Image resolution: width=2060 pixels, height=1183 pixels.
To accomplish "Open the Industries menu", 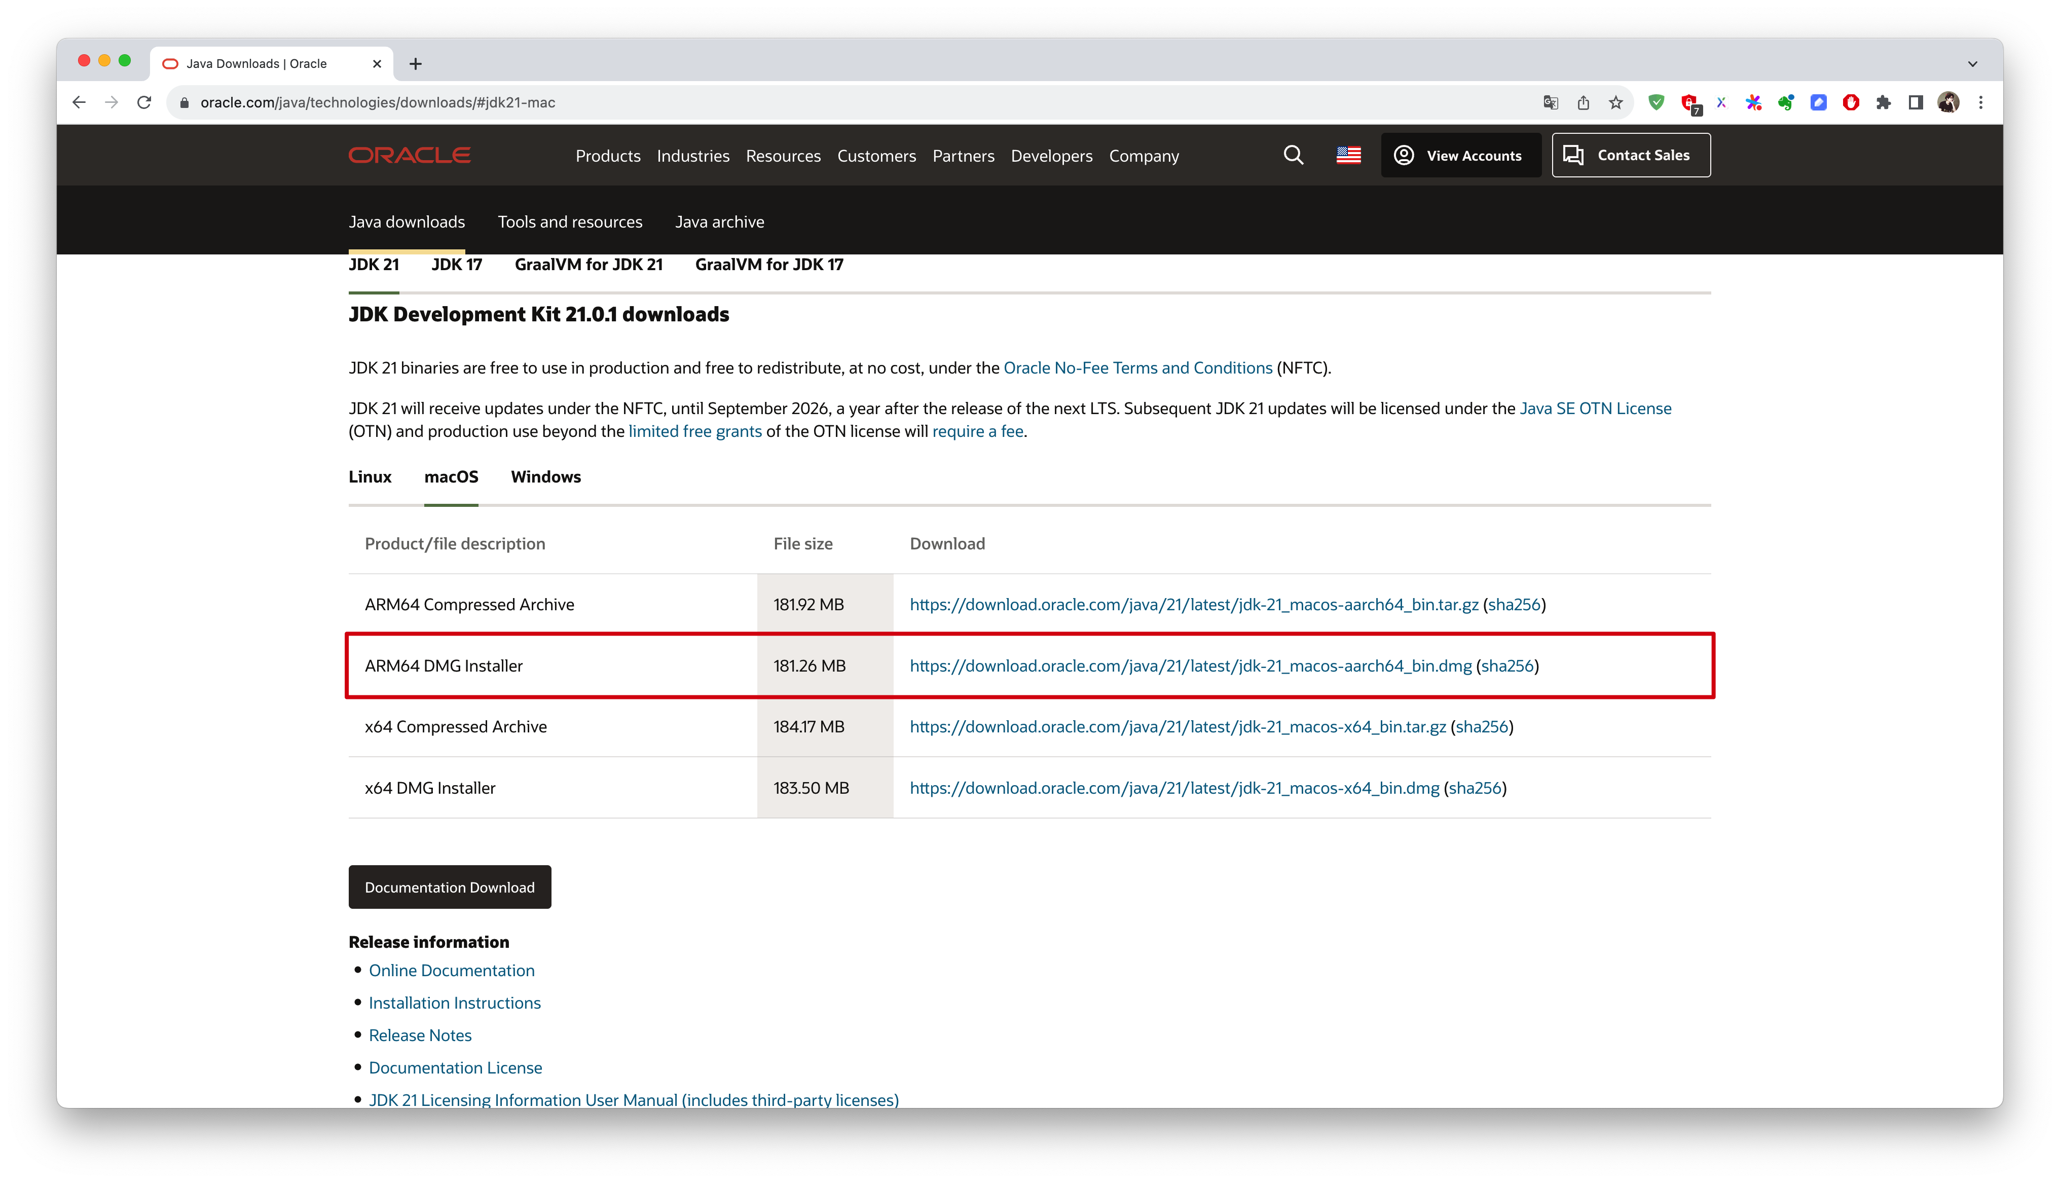I will pos(693,156).
